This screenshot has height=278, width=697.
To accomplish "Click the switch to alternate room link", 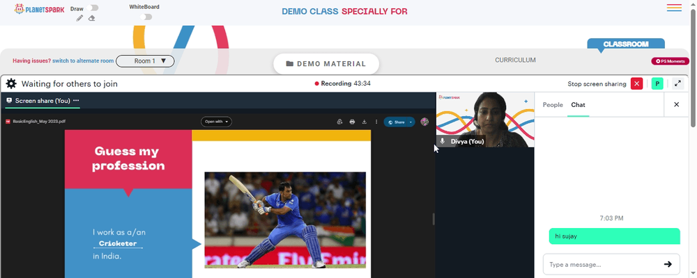I will coord(83,61).
